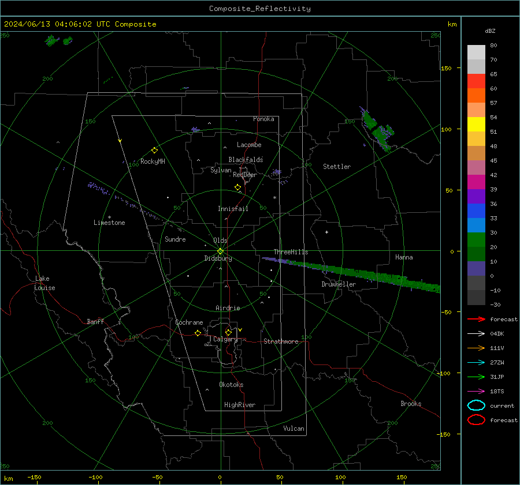The height and width of the screenshot is (485, 520).
Task: Select the red 60 dBZ color swatch
Action: [x=476, y=81]
